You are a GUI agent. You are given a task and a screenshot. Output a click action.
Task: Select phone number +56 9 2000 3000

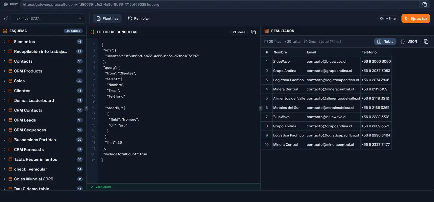pyautogui.click(x=376, y=61)
